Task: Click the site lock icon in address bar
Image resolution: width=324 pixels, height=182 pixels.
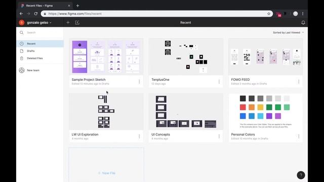Action: (x=45, y=14)
